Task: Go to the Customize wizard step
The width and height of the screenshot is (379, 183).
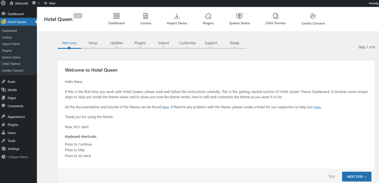Action: [x=187, y=43]
